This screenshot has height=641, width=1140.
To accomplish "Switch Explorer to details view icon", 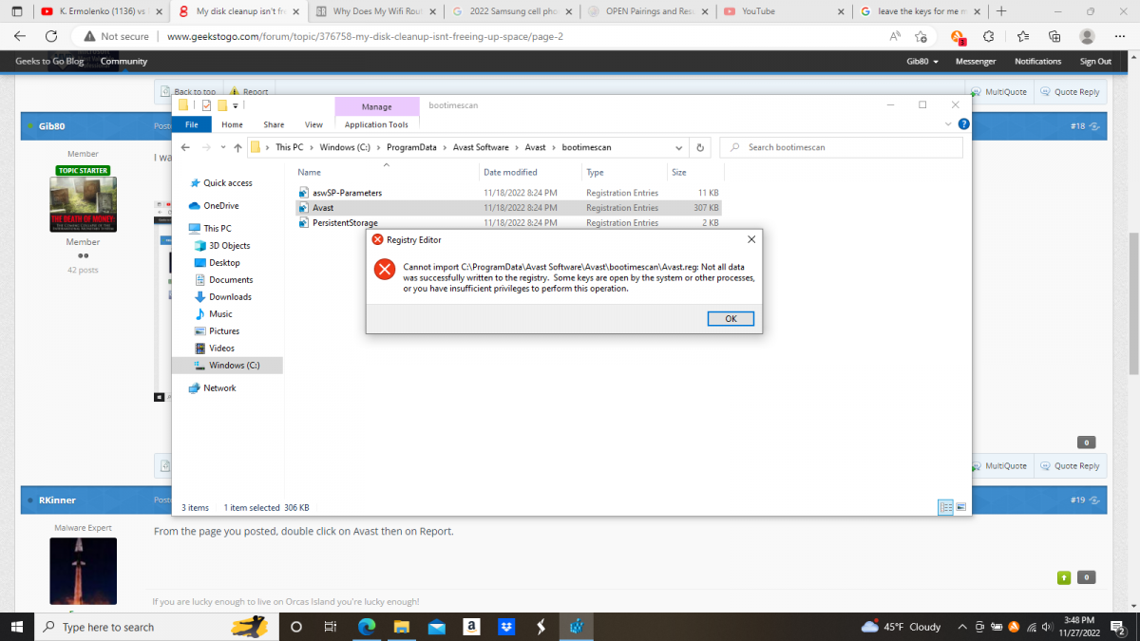I will coord(945,508).
